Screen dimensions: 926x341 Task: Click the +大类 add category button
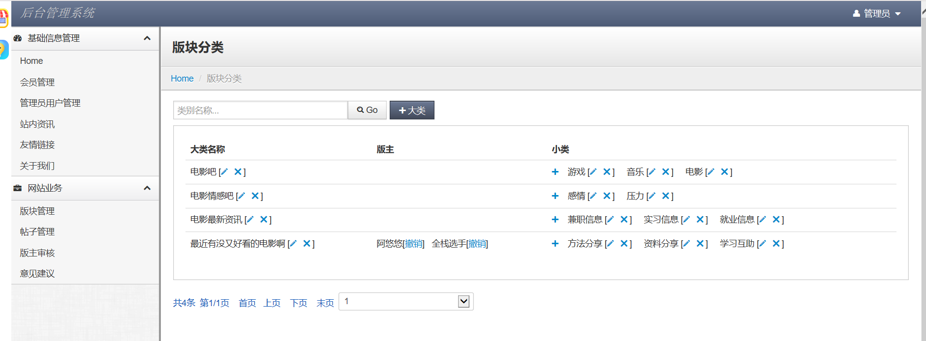pos(412,110)
